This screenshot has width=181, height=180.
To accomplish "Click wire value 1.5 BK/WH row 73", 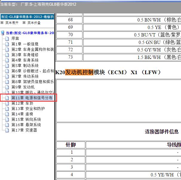I will [x=159, y=57].
